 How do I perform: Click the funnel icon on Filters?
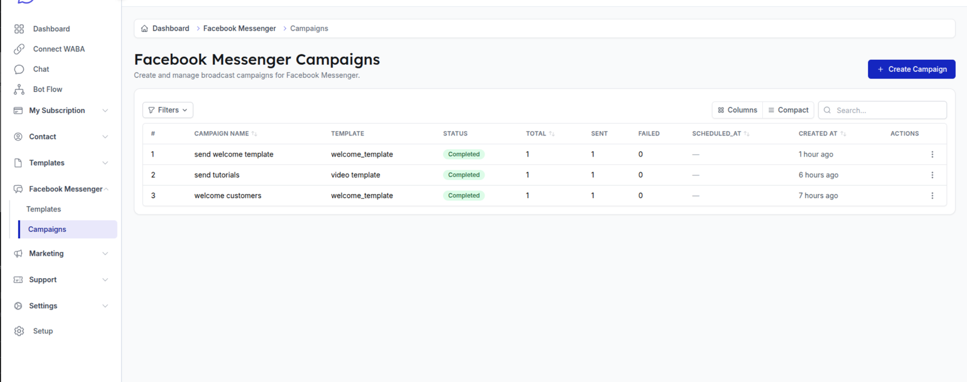(x=151, y=110)
